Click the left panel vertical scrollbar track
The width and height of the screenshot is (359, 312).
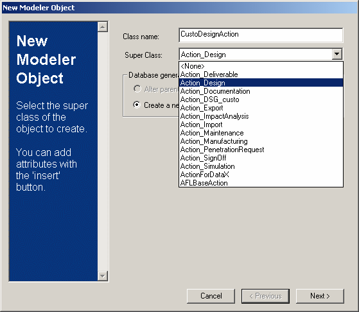click(103, 152)
